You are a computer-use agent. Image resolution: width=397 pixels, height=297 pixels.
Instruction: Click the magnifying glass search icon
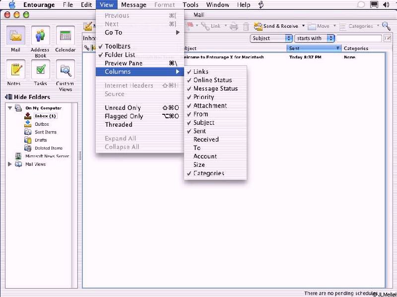[x=386, y=26]
